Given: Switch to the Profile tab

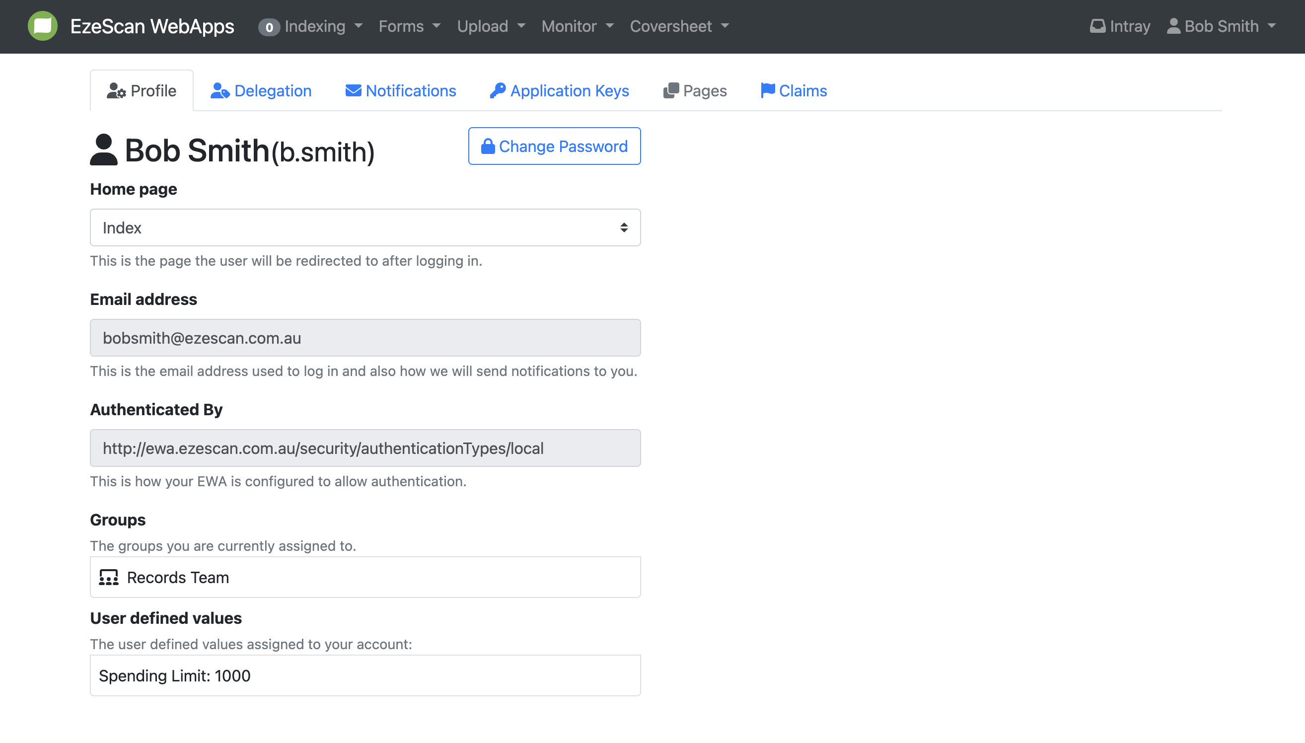Looking at the screenshot, I should (x=142, y=91).
